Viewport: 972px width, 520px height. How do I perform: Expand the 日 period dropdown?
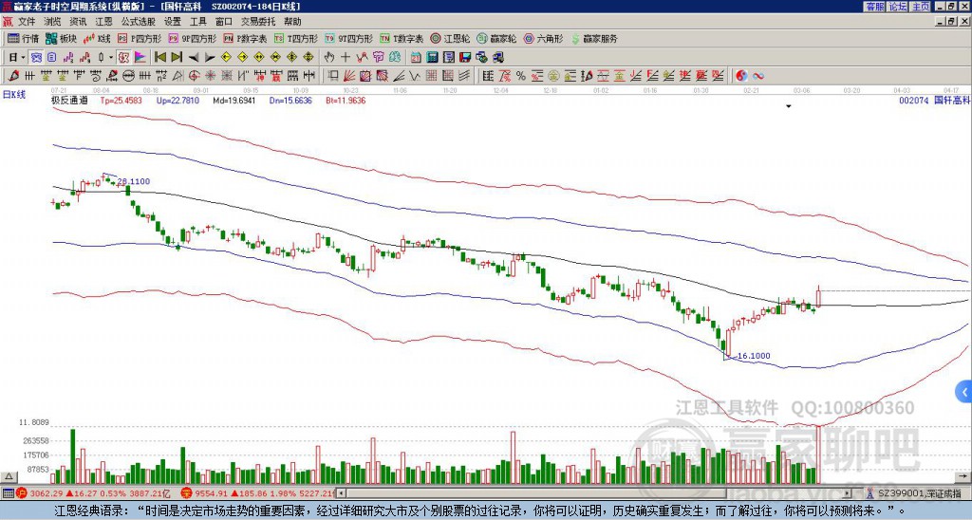click(23, 58)
